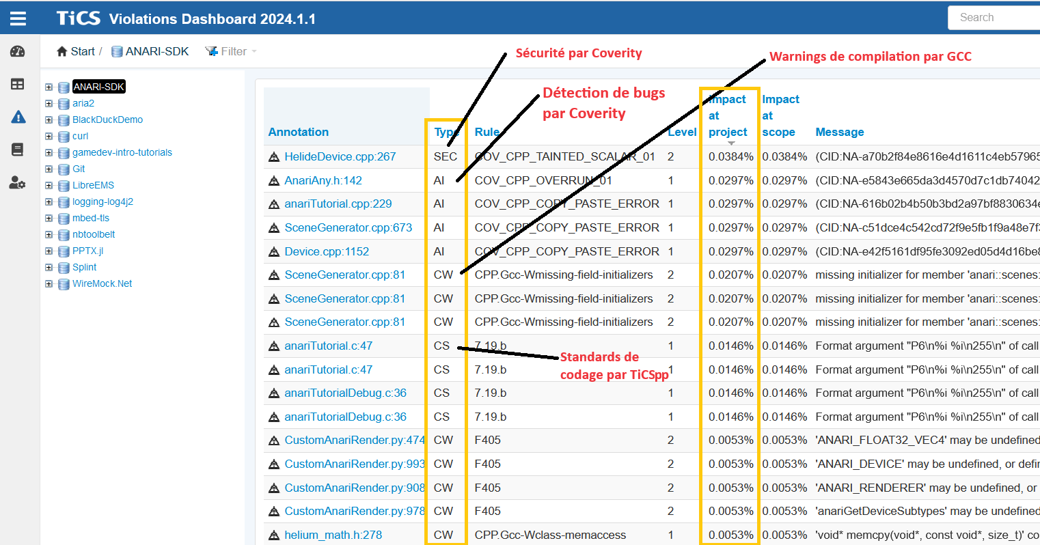The width and height of the screenshot is (1040, 545).
Task: Sort by the Annotation column header
Action: [x=298, y=132]
